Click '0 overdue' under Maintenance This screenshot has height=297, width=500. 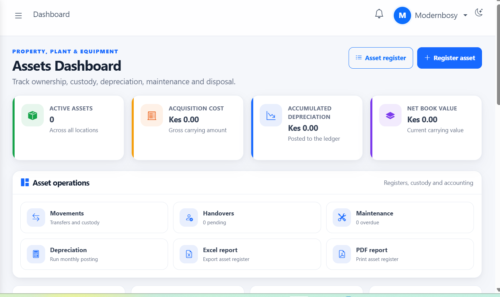(x=368, y=223)
